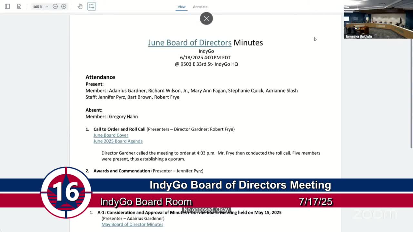Open the May Board of Director Minutes link
This screenshot has height=232, width=413.
pyautogui.click(x=132, y=224)
